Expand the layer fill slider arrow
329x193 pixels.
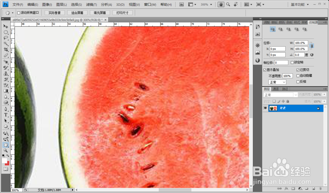pos(324,101)
